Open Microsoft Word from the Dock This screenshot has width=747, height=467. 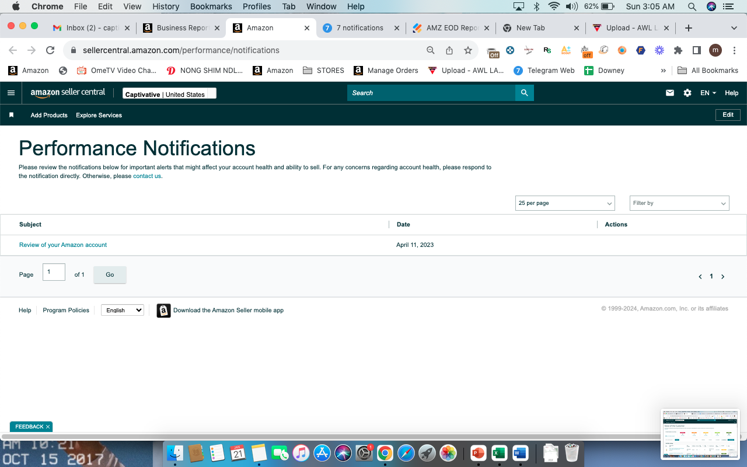click(520, 452)
